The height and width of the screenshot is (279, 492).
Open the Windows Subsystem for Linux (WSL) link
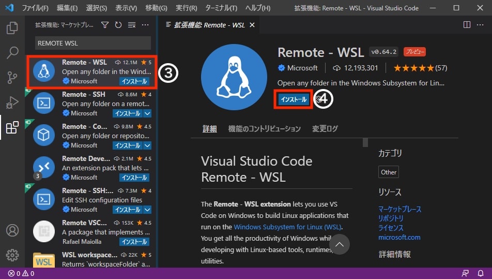[287, 227]
